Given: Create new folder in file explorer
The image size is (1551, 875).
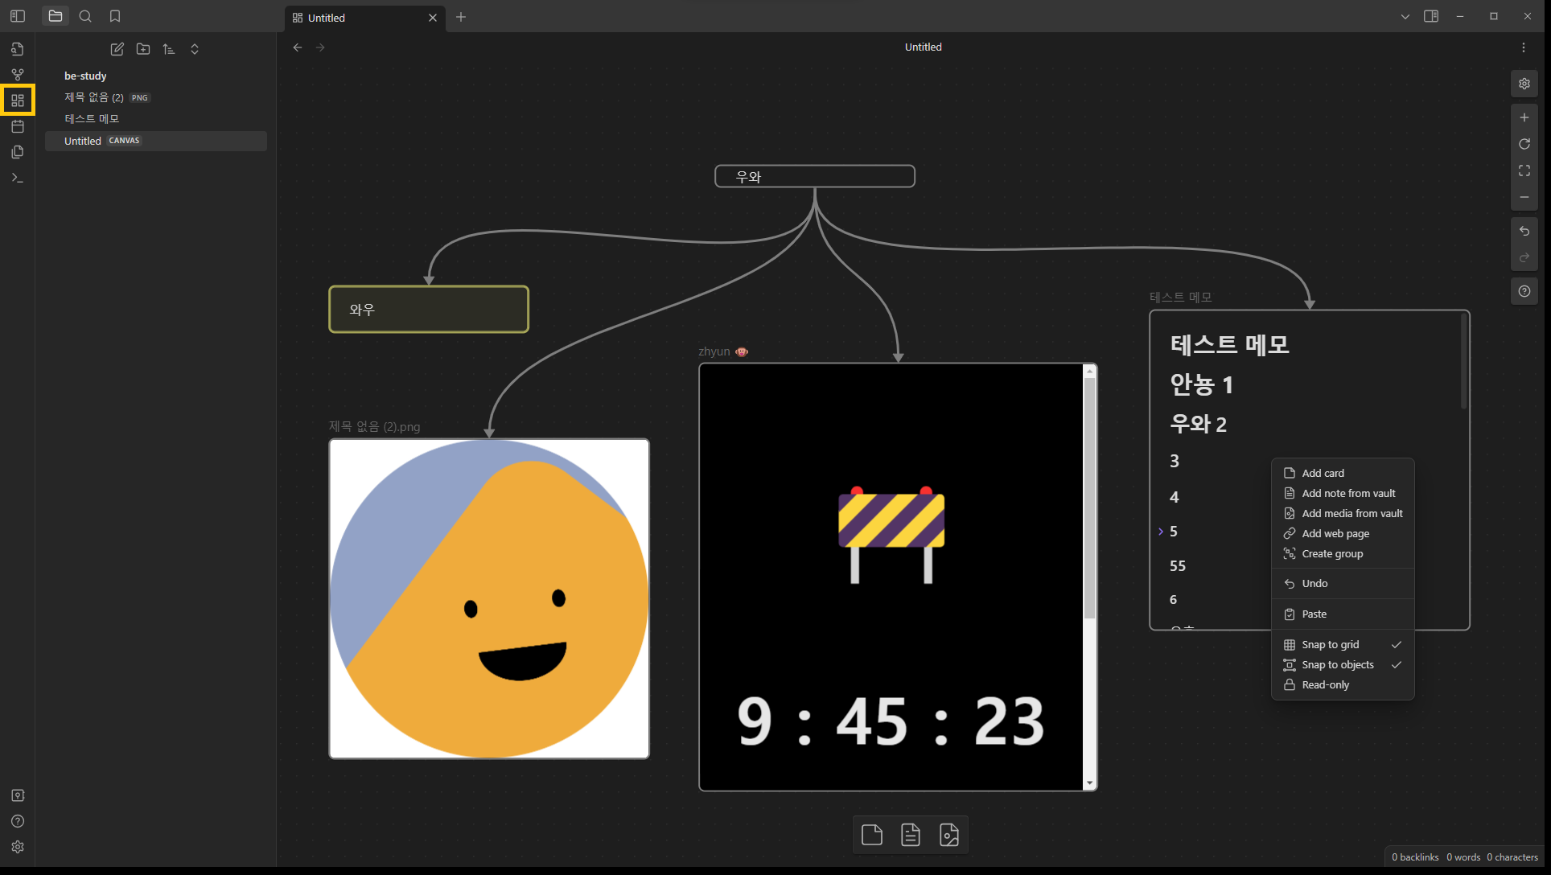Looking at the screenshot, I should coord(143,49).
